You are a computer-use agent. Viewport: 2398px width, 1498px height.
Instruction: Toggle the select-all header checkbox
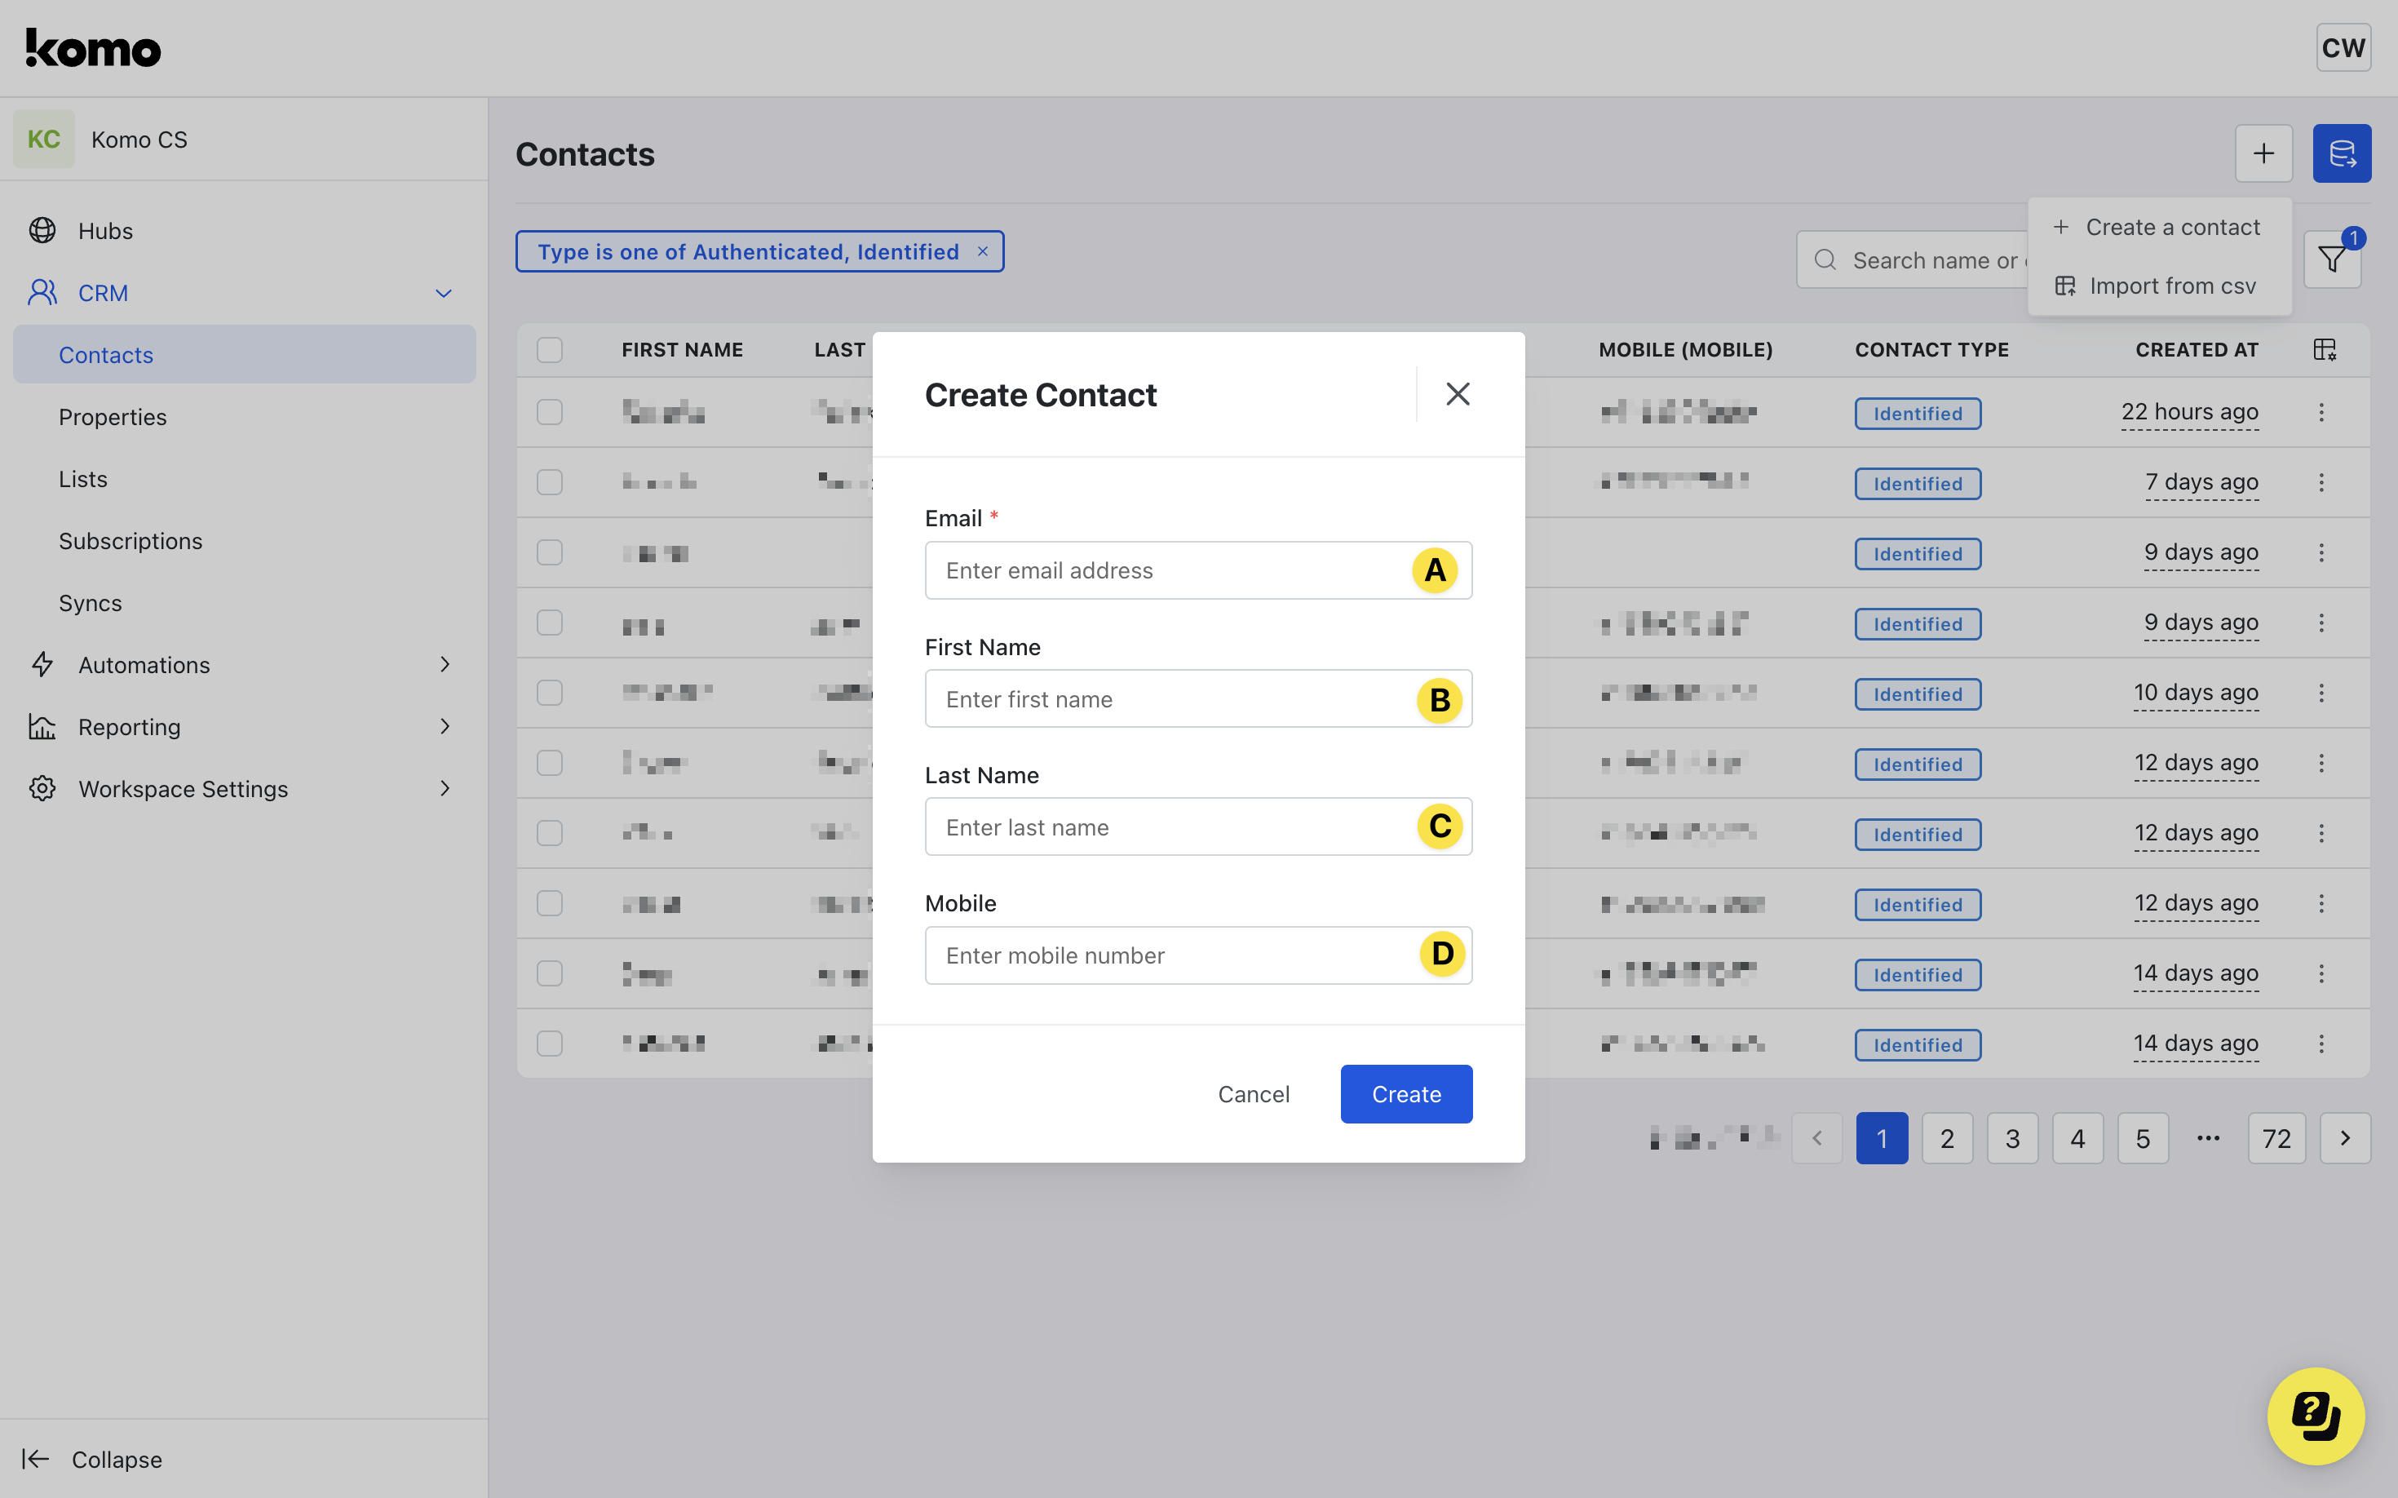tap(550, 350)
